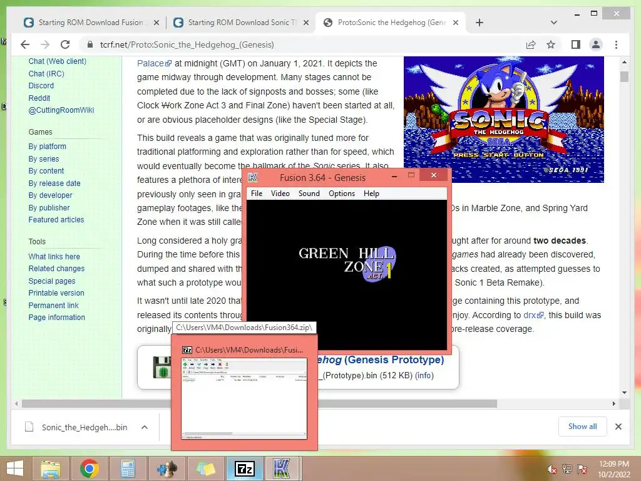Screen dimensions: 641x481
Task: Click the horizontal page scrollbar
Action: [259, 404]
